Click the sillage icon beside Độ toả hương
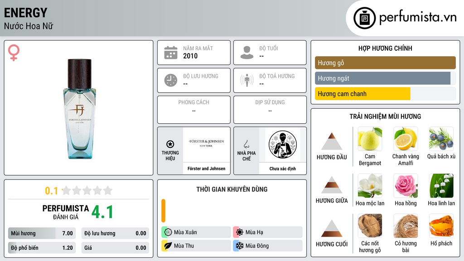Screen dimensions: 464x261 coord(247,80)
